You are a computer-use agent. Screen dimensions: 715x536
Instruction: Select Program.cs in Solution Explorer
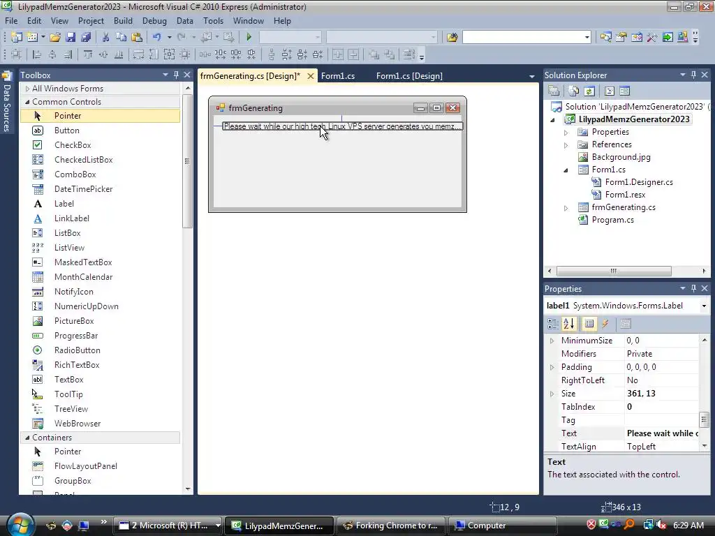[612, 220]
